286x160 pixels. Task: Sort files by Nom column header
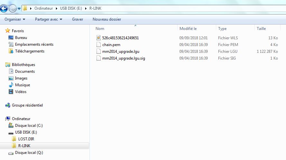100,29
